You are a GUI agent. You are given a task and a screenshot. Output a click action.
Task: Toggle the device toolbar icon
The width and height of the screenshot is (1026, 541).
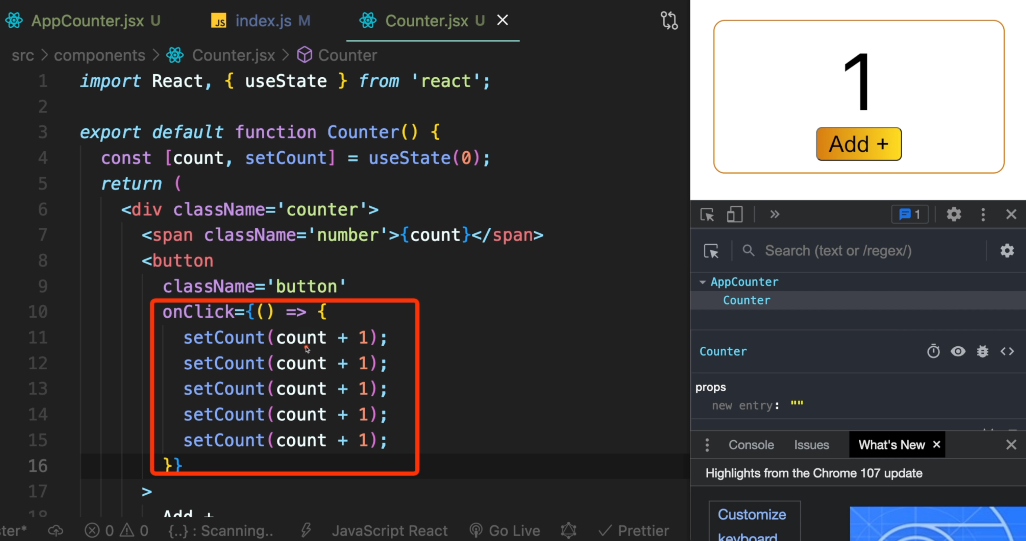click(735, 214)
